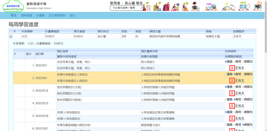The image size is (267, 131).
Task: Select 尚可 for week 3 dated 2022/9/16
Action: pos(234,87)
